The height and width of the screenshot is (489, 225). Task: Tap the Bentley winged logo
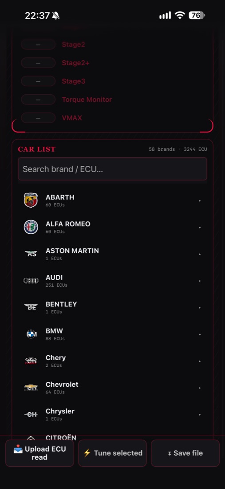(x=31, y=307)
